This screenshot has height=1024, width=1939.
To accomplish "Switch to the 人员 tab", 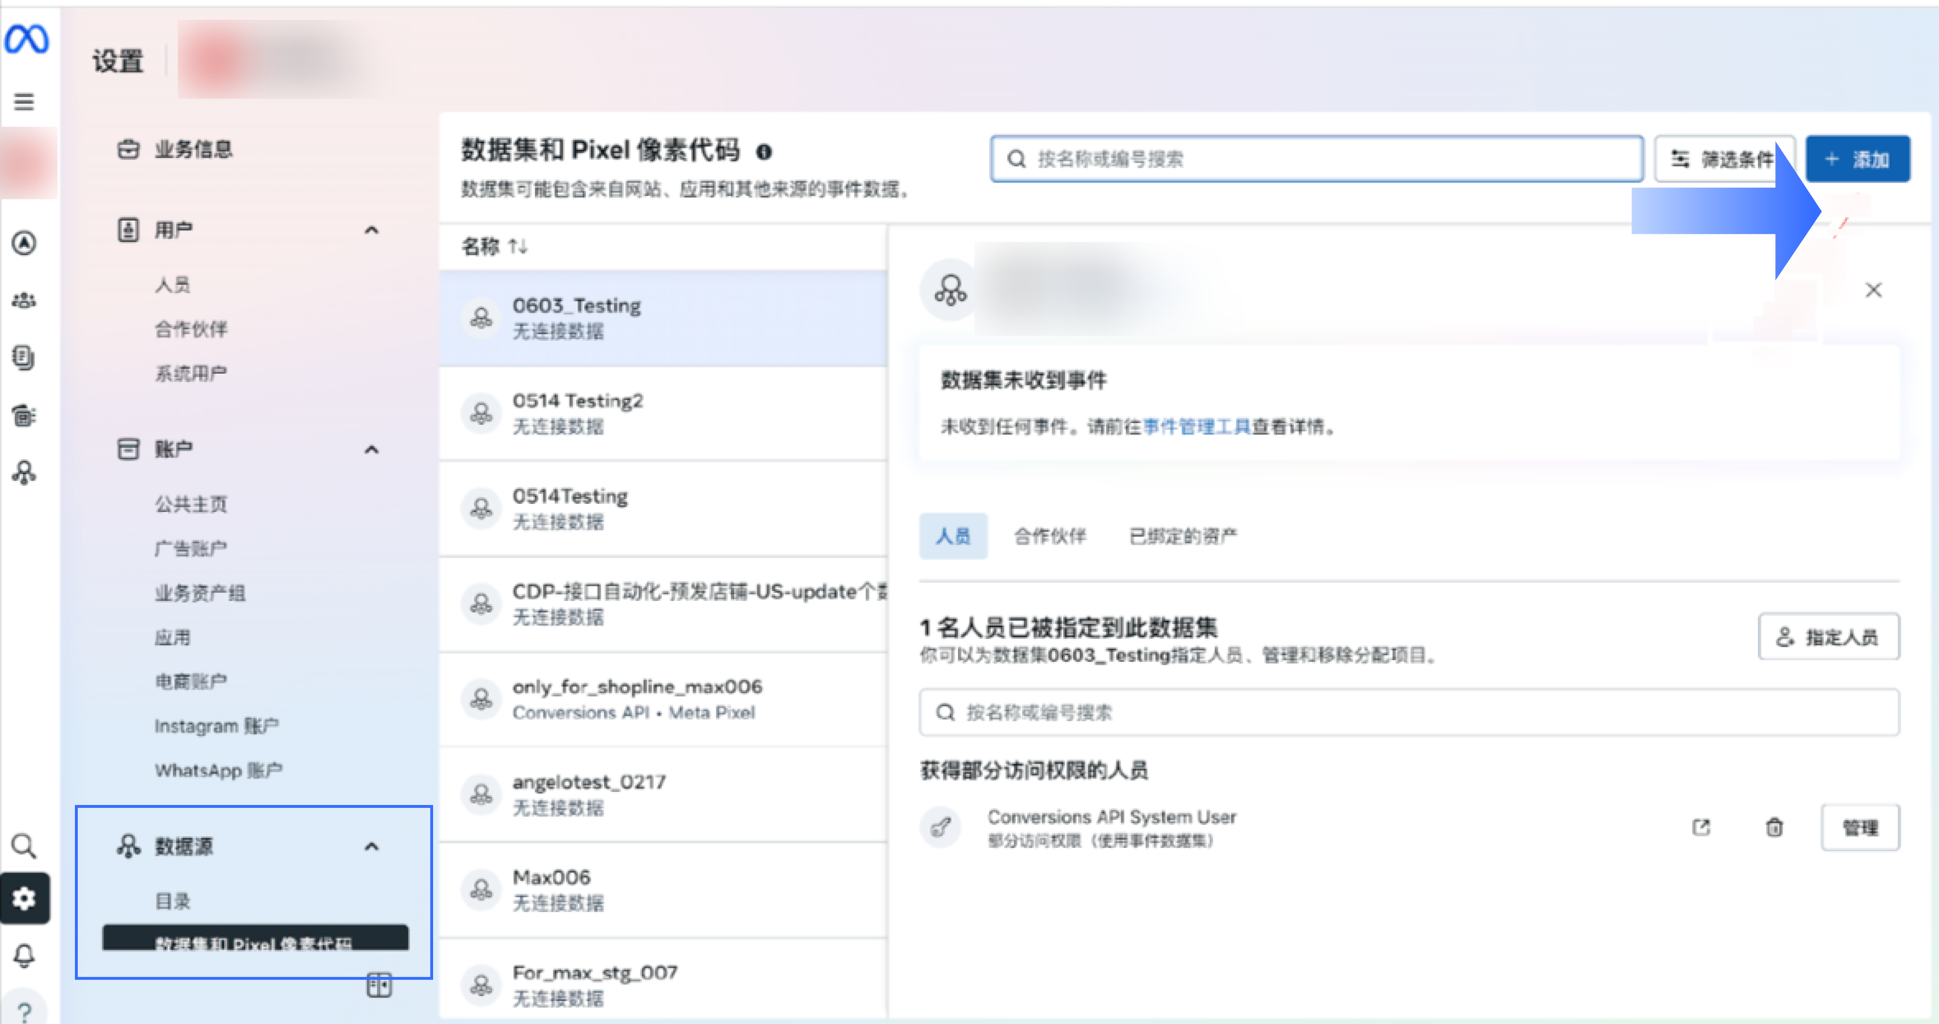I will pos(952,536).
